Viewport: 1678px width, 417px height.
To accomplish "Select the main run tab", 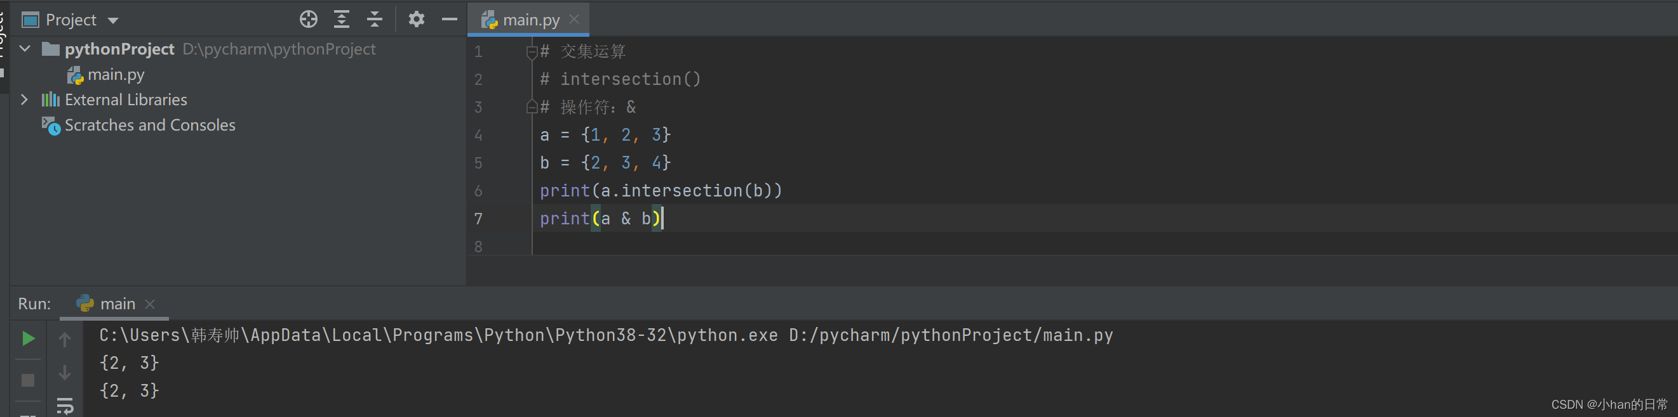I will [x=117, y=304].
